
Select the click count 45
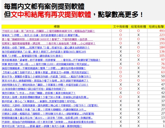[163, 89]
